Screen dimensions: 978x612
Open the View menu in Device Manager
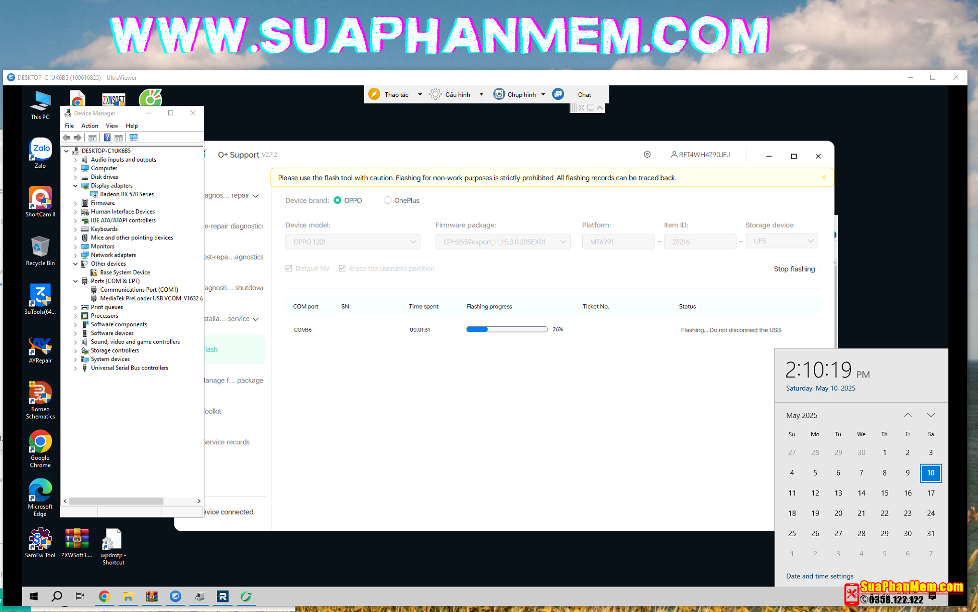click(x=112, y=126)
